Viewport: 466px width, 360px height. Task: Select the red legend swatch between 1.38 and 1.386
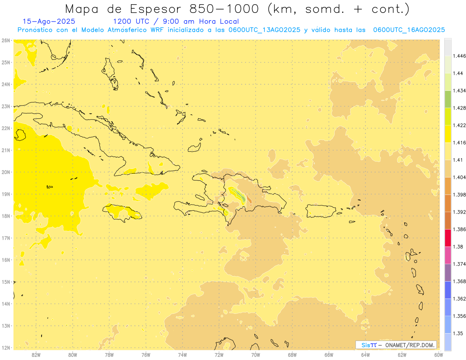coord(448,238)
